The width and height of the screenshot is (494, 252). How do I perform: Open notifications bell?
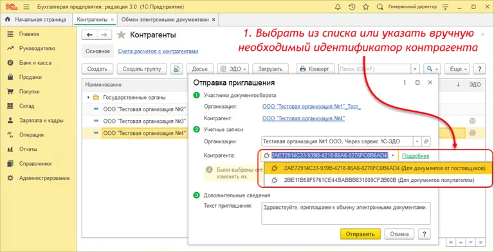tap(338, 6)
